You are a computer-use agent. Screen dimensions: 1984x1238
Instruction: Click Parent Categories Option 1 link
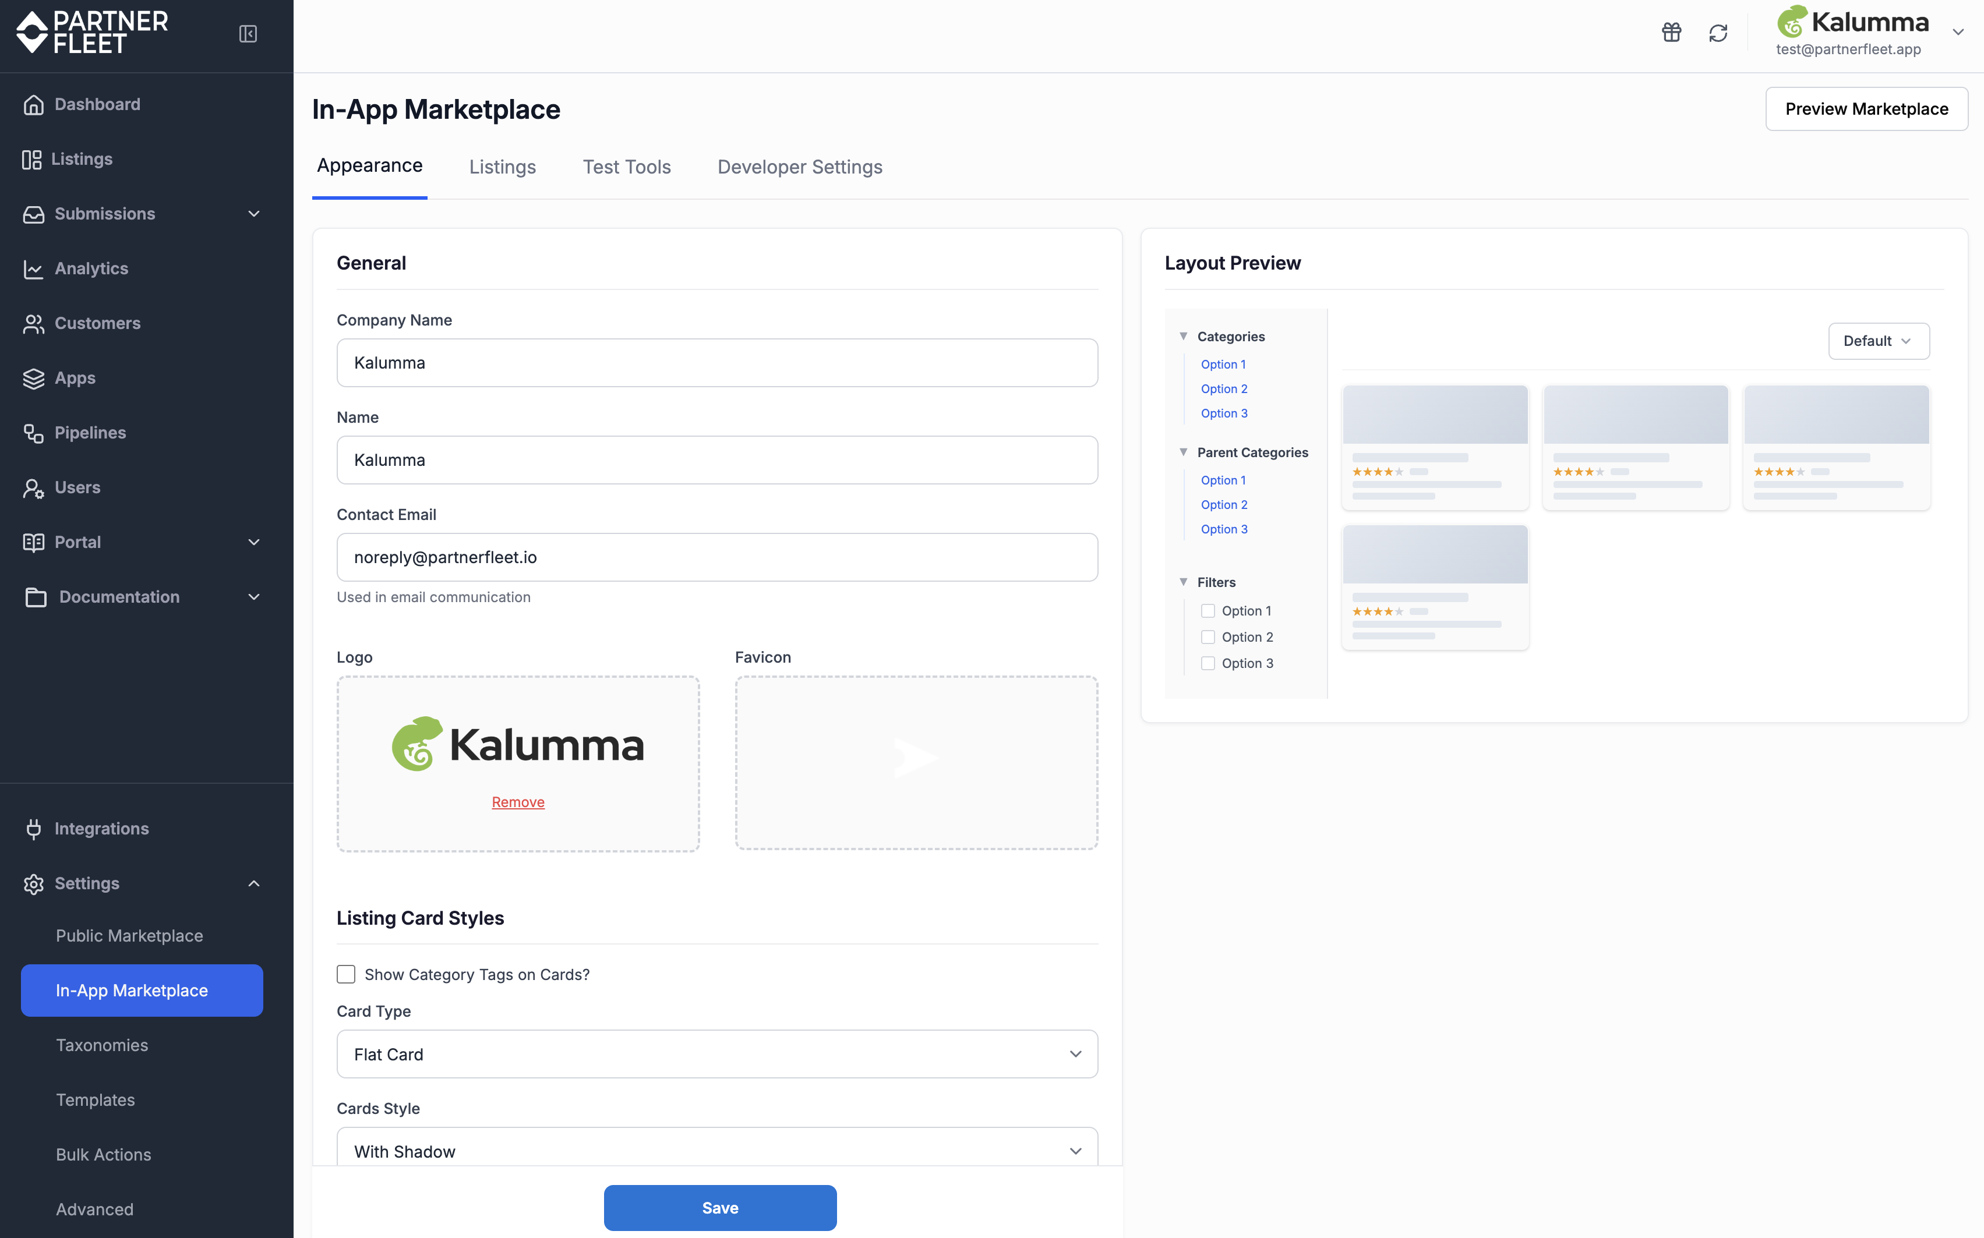click(1223, 480)
